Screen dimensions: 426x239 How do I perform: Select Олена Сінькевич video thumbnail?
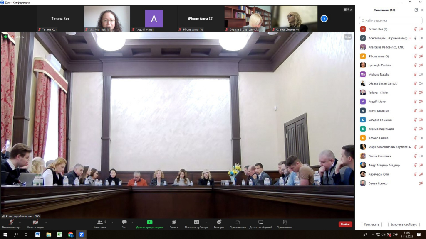click(x=294, y=18)
